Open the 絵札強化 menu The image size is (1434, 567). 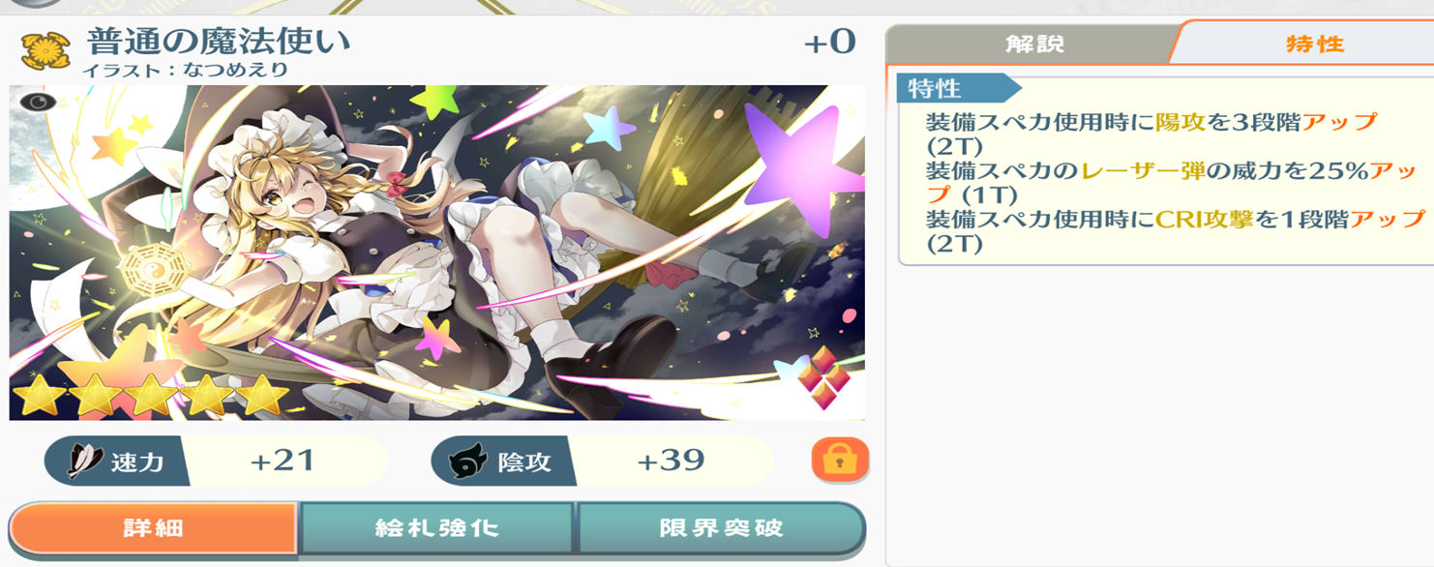pos(437,528)
